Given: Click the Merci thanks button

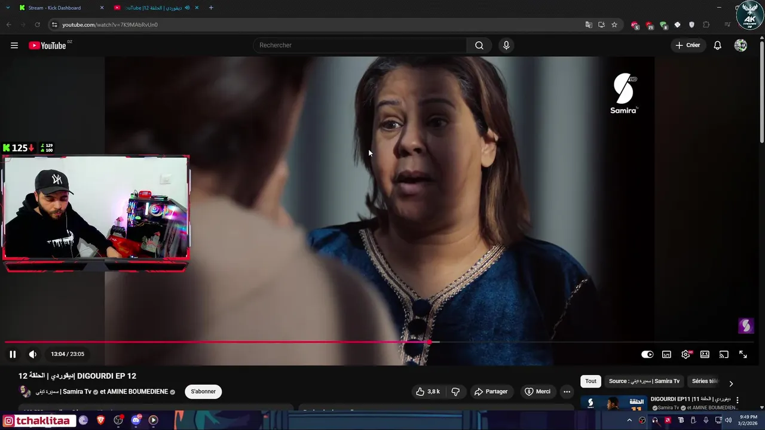Looking at the screenshot, I should click(x=537, y=392).
